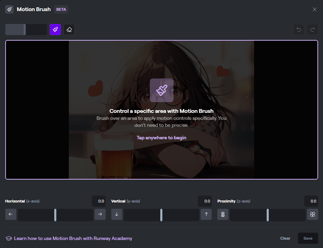Click the Horizontal value field 0.0
This screenshot has width=323, height=248.
click(x=99, y=201)
